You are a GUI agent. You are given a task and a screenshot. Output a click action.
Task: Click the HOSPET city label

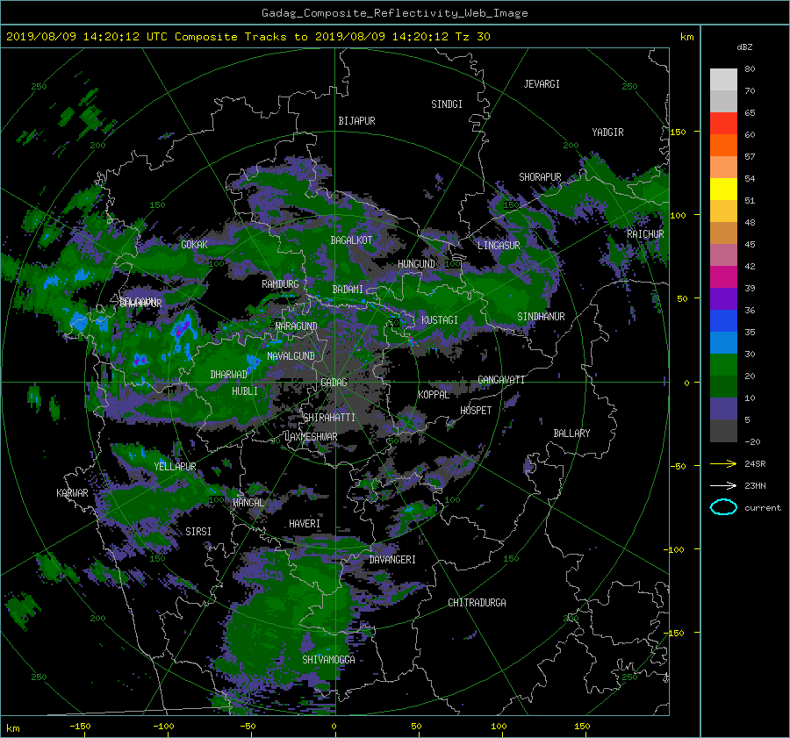pos(476,411)
